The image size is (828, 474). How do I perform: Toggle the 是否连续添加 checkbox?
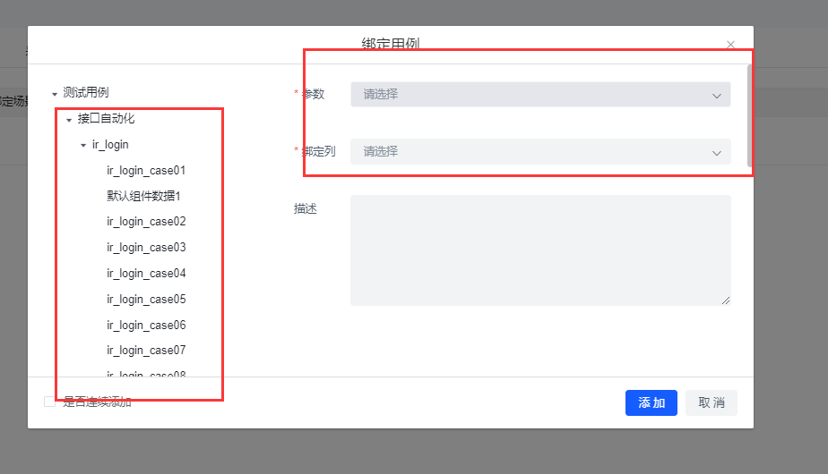click(50, 402)
